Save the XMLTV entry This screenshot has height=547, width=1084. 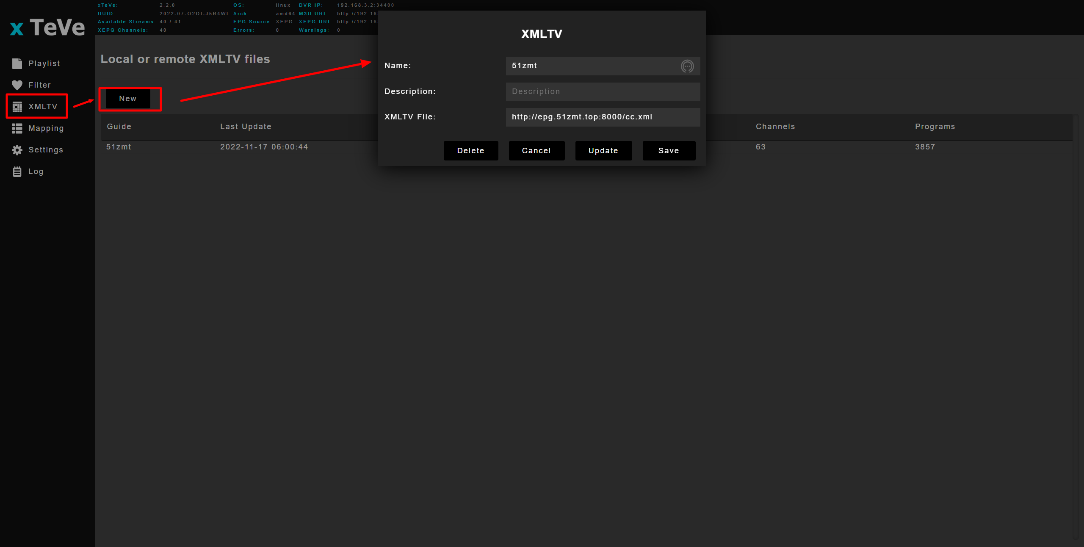(x=669, y=151)
